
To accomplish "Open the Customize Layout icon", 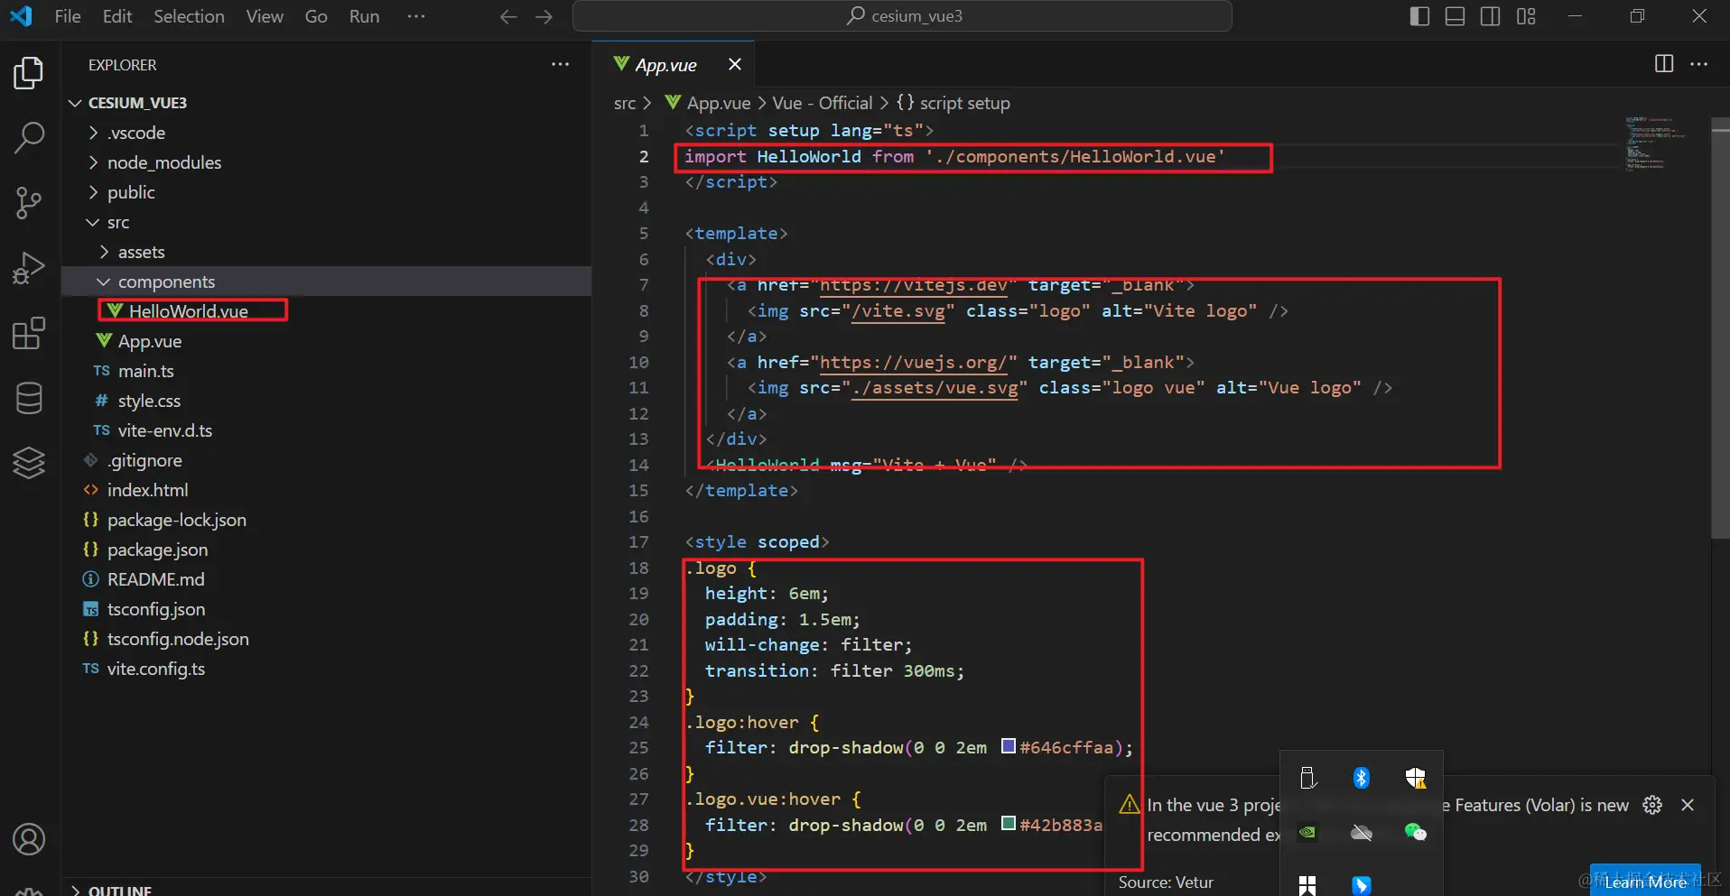I will tap(1526, 16).
